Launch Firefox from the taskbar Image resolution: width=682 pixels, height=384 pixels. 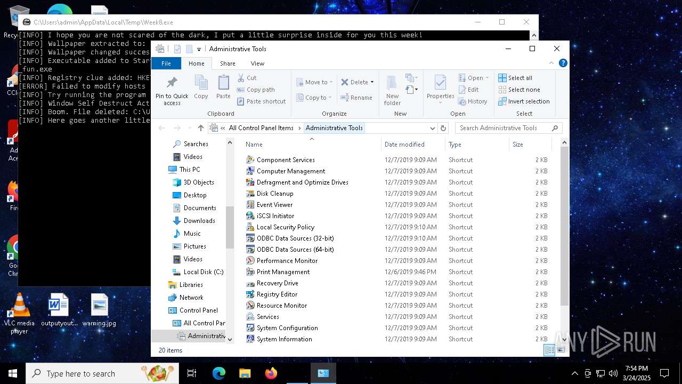click(271, 373)
